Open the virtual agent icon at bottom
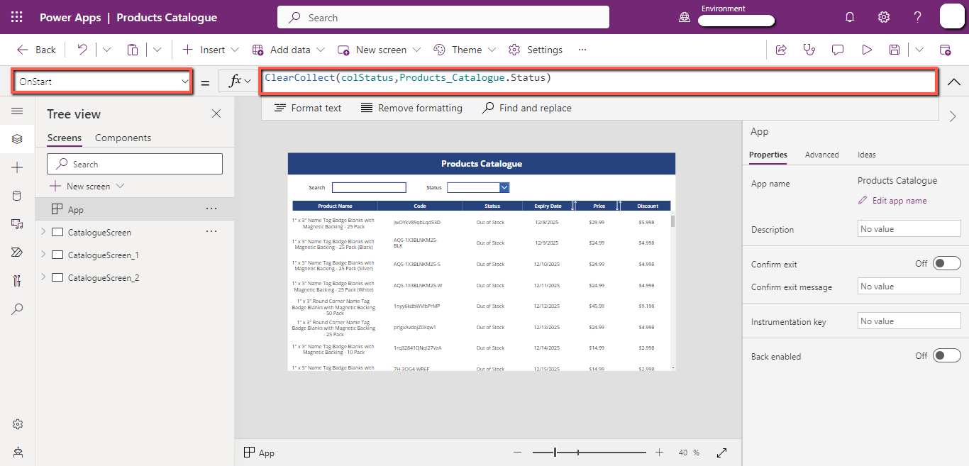The width and height of the screenshot is (969, 466). point(17,452)
